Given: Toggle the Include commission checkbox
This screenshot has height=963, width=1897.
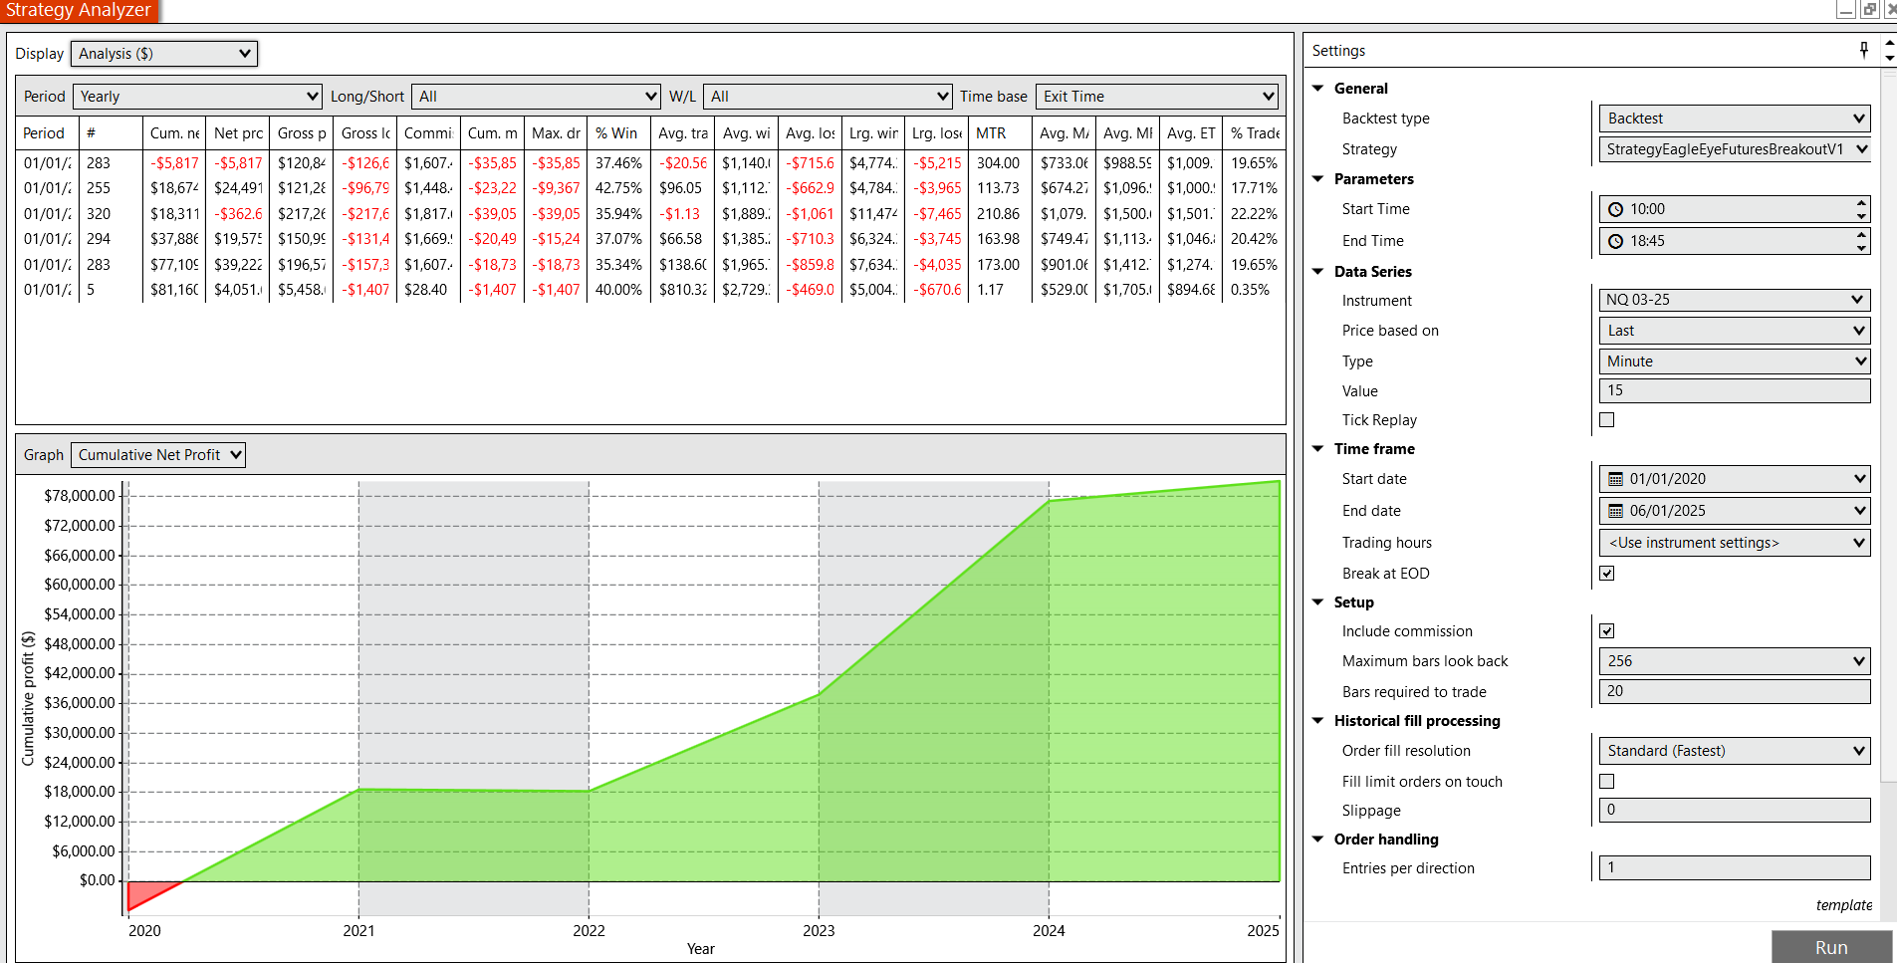Looking at the screenshot, I should click(1606, 631).
